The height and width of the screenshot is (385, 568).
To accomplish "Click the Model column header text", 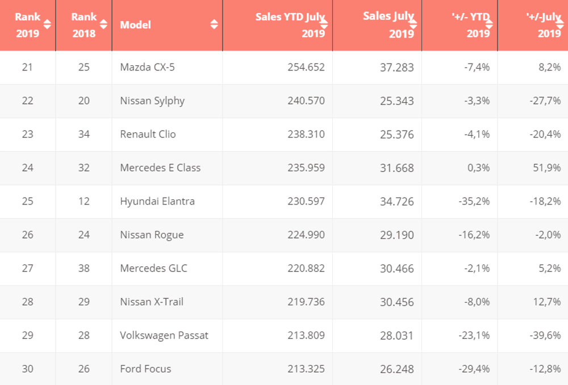I will click(136, 25).
